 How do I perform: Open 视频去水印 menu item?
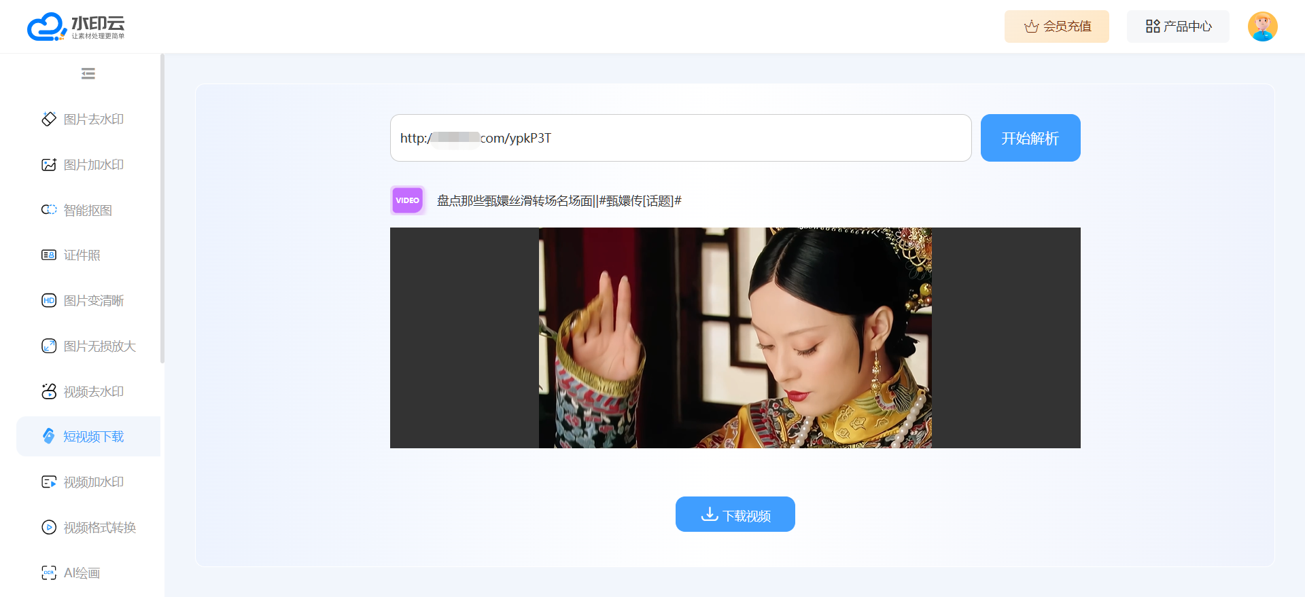pos(88,391)
